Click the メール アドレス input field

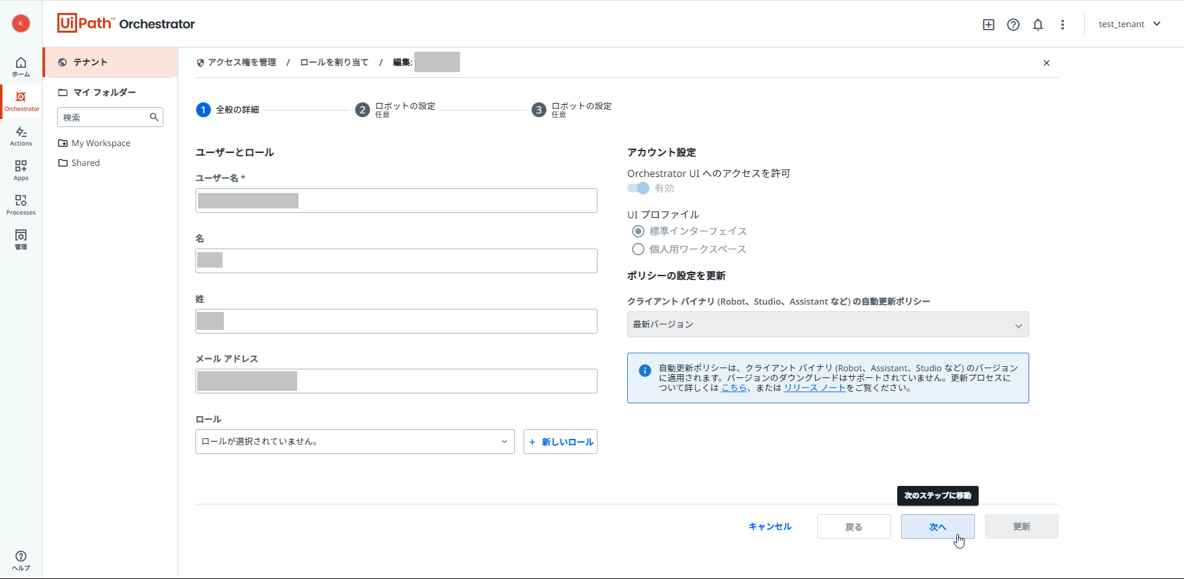click(x=397, y=381)
